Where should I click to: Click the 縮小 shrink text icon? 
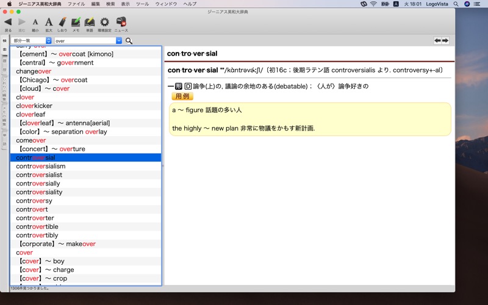35,22
